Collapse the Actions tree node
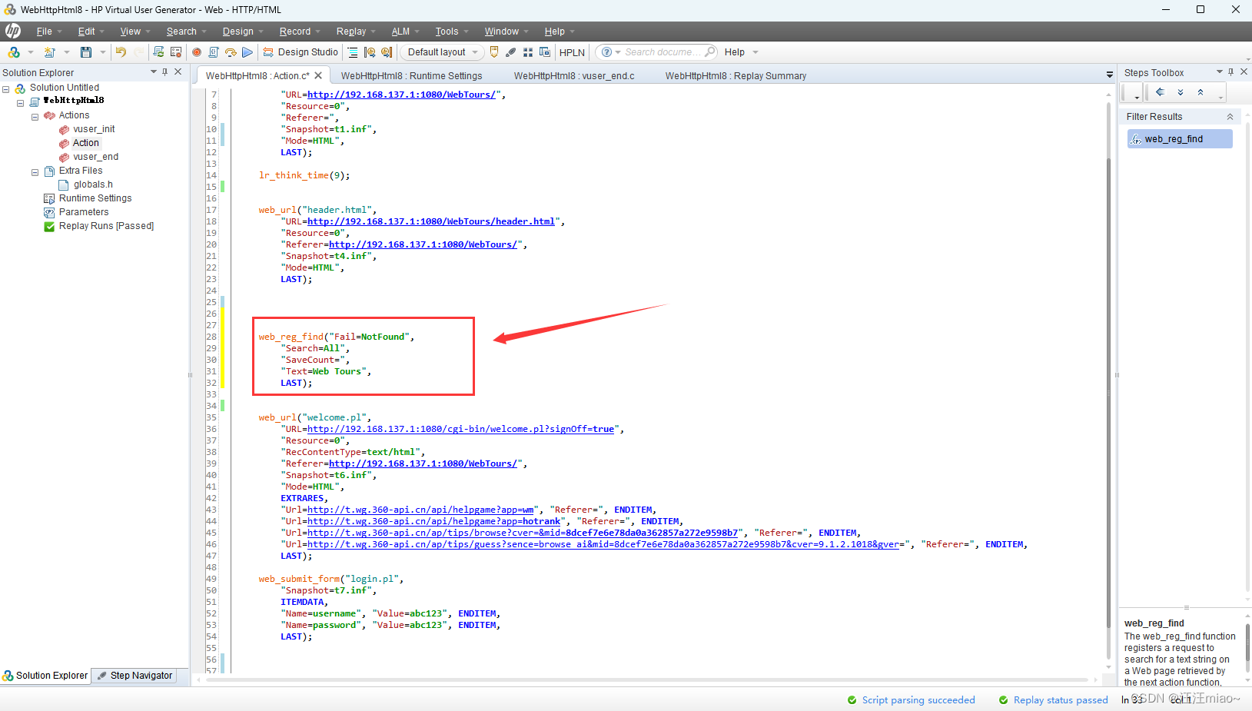Viewport: 1252px width, 711px height. click(35, 117)
